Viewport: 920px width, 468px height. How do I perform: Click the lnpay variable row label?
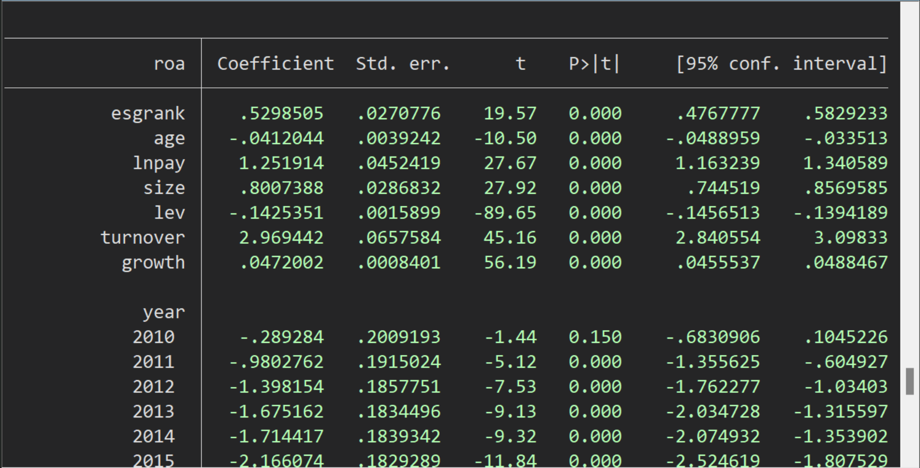[x=158, y=163]
